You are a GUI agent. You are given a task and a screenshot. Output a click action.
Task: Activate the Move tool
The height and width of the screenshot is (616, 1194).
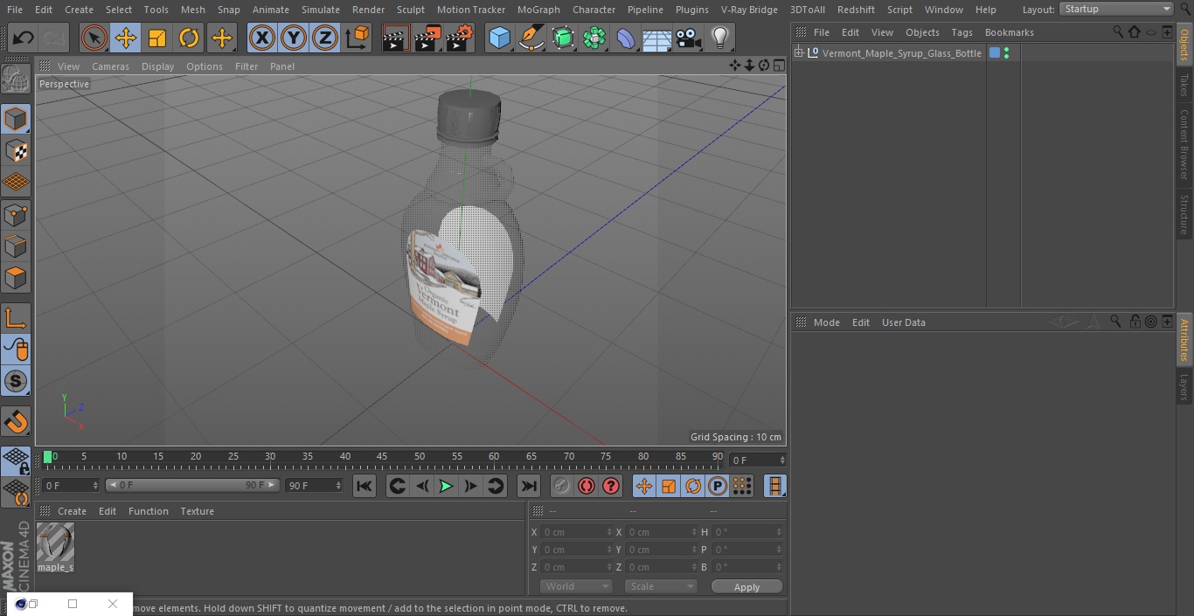point(126,38)
